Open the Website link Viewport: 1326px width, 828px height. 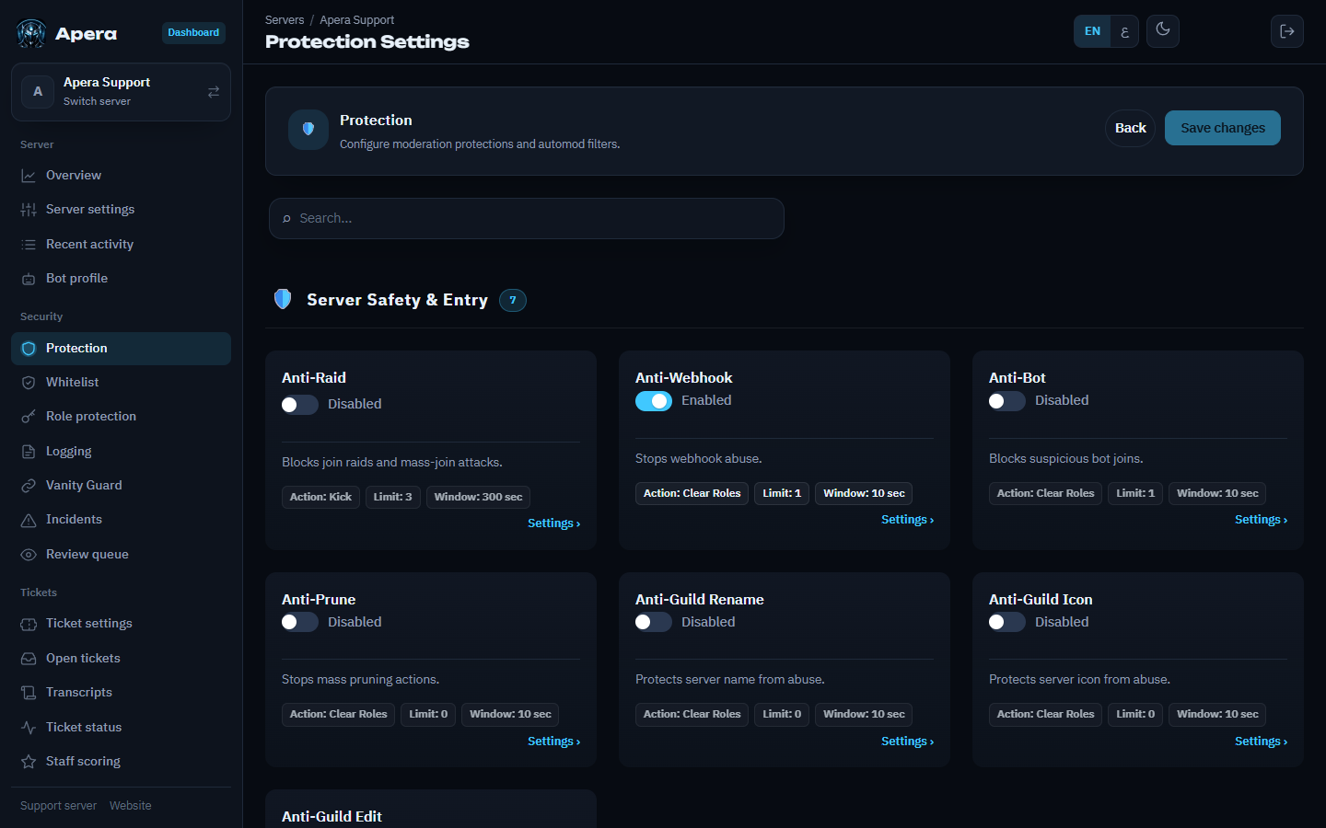[130, 806]
